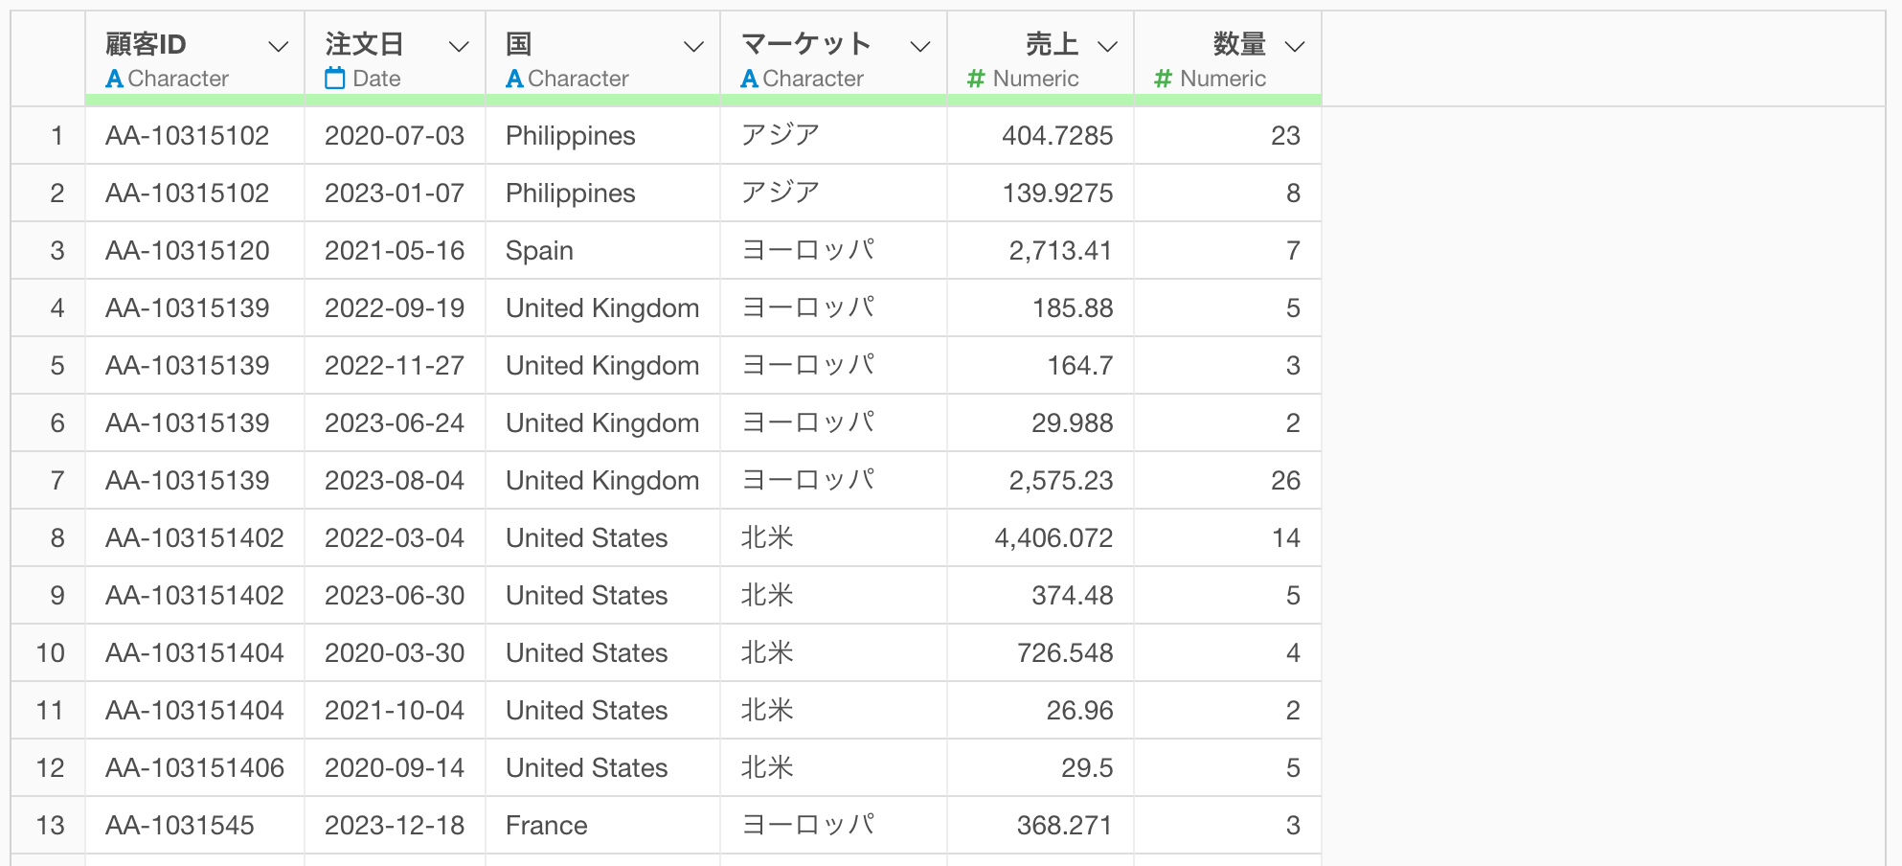1902x866 pixels.
Task: Select row number 1
Action: 57,136
